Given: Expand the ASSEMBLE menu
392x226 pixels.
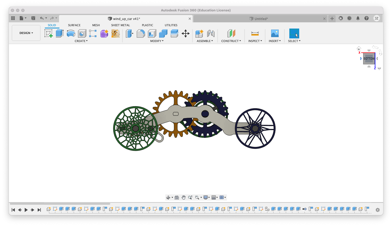Looking at the screenshot, I should (x=205, y=41).
